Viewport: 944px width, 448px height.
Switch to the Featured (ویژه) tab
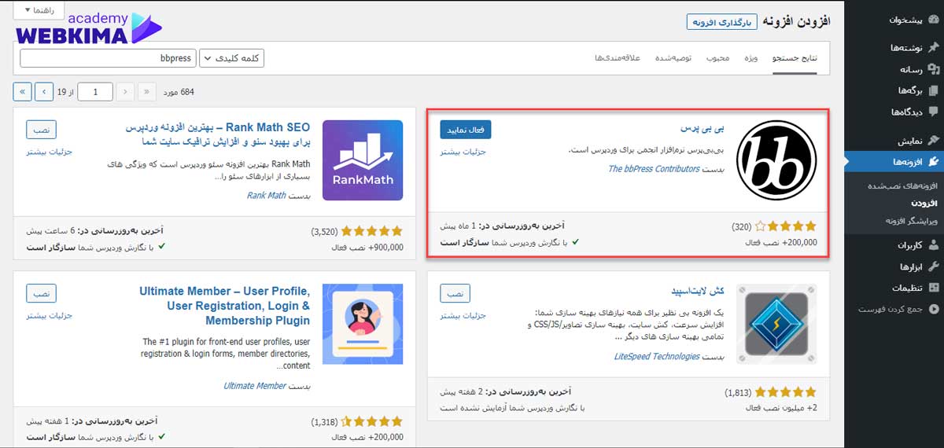(751, 59)
